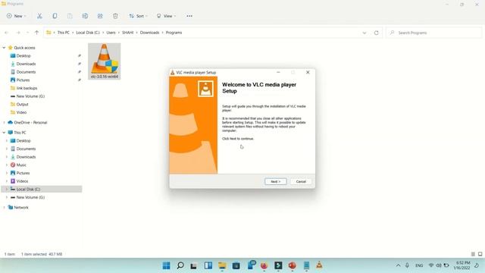The height and width of the screenshot is (273, 485).
Task: Click the Paste icon in Explorer toolbar
Action: 70,16
